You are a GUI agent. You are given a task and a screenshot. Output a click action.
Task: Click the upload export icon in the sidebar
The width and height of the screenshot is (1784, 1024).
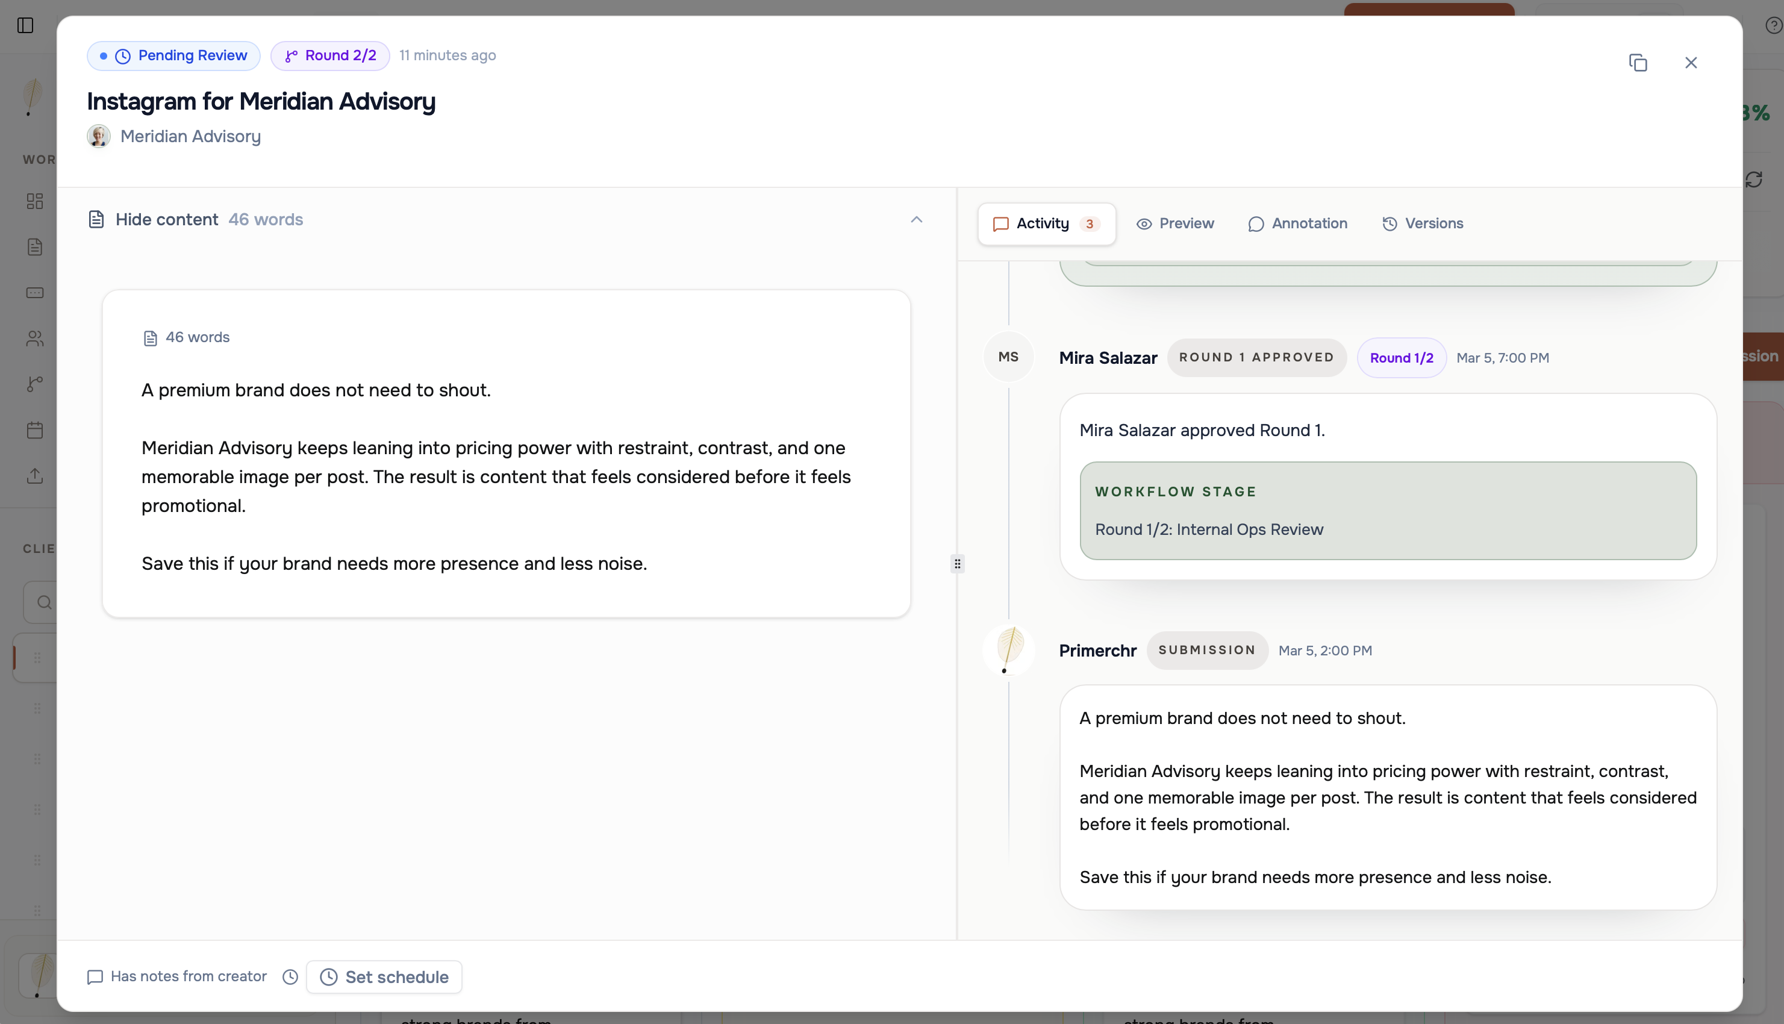[34, 475]
